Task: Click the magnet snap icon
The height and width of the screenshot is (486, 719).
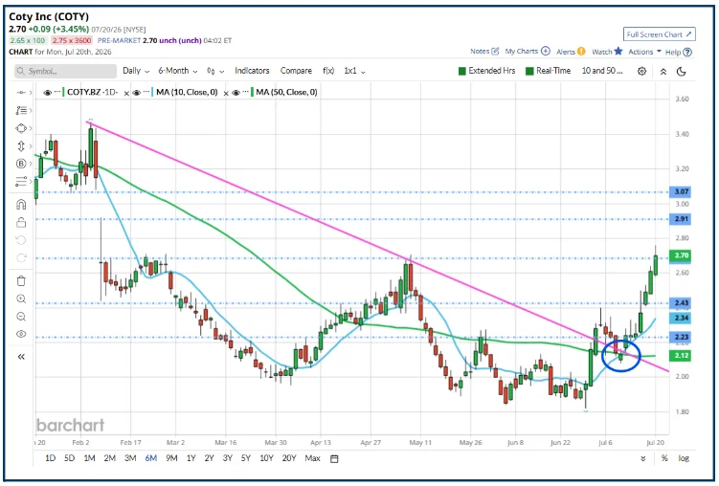Action: click(21, 205)
